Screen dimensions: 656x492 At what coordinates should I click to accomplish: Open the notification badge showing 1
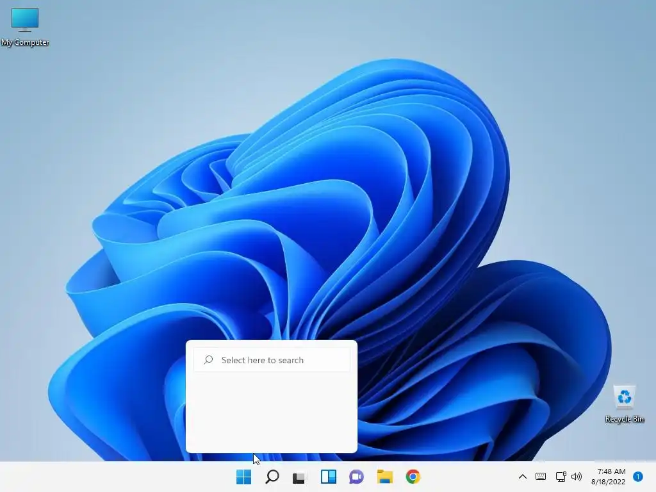pos(638,477)
